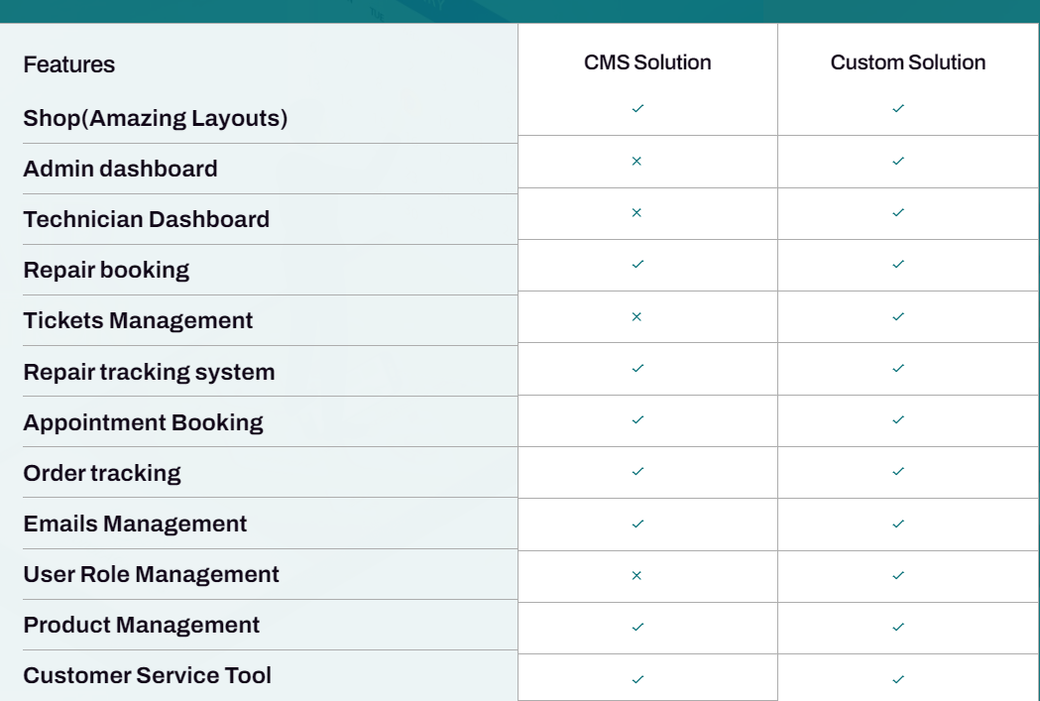Click the Custom Solution checkmark for Order tracking
1040x701 pixels.
pos(898,471)
